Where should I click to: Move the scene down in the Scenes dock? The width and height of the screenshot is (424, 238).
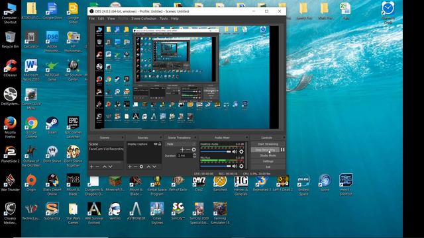click(111, 167)
